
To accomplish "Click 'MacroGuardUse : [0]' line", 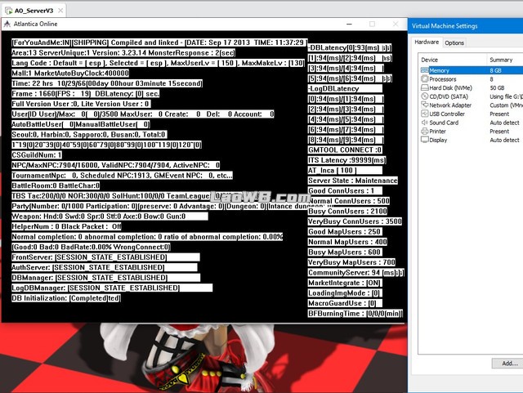I will 345,304.
